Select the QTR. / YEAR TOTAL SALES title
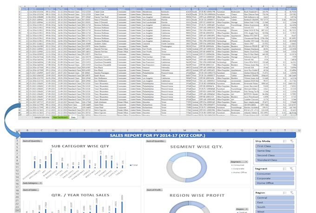Screen dimensions: 316x213 tap(80, 195)
